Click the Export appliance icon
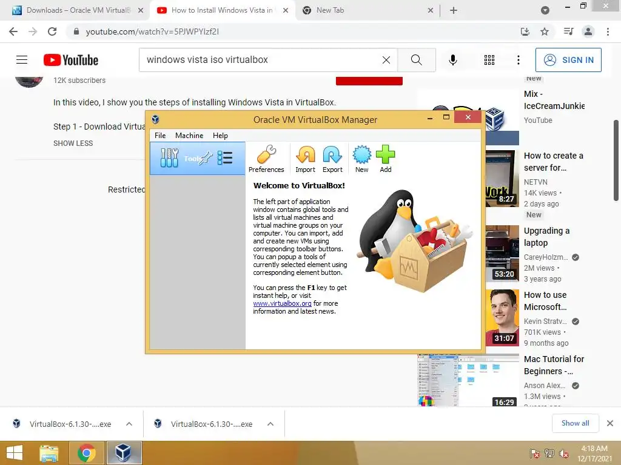 click(332, 159)
